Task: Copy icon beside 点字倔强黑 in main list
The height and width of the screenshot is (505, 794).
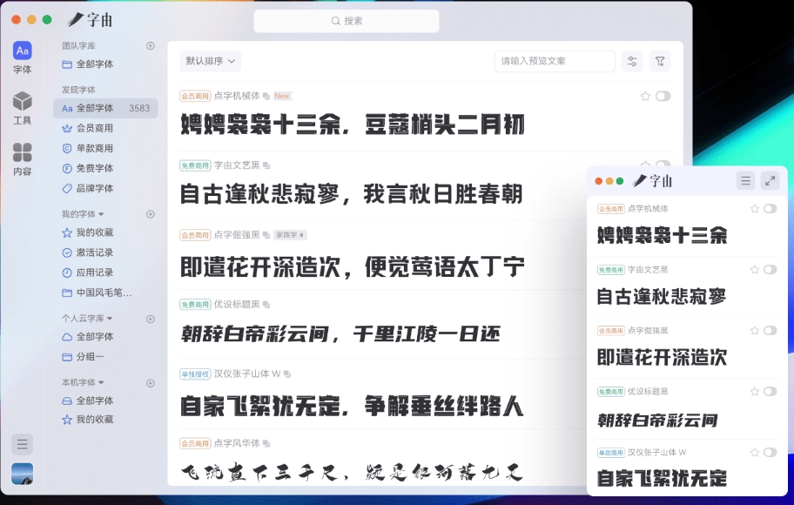Action: pos(266,235)
